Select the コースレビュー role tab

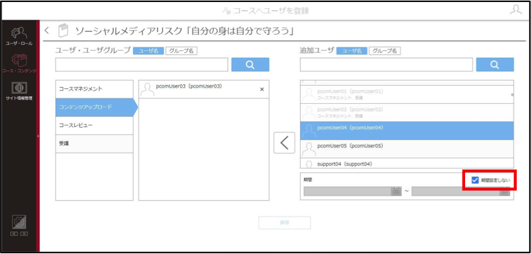(94, 126)
